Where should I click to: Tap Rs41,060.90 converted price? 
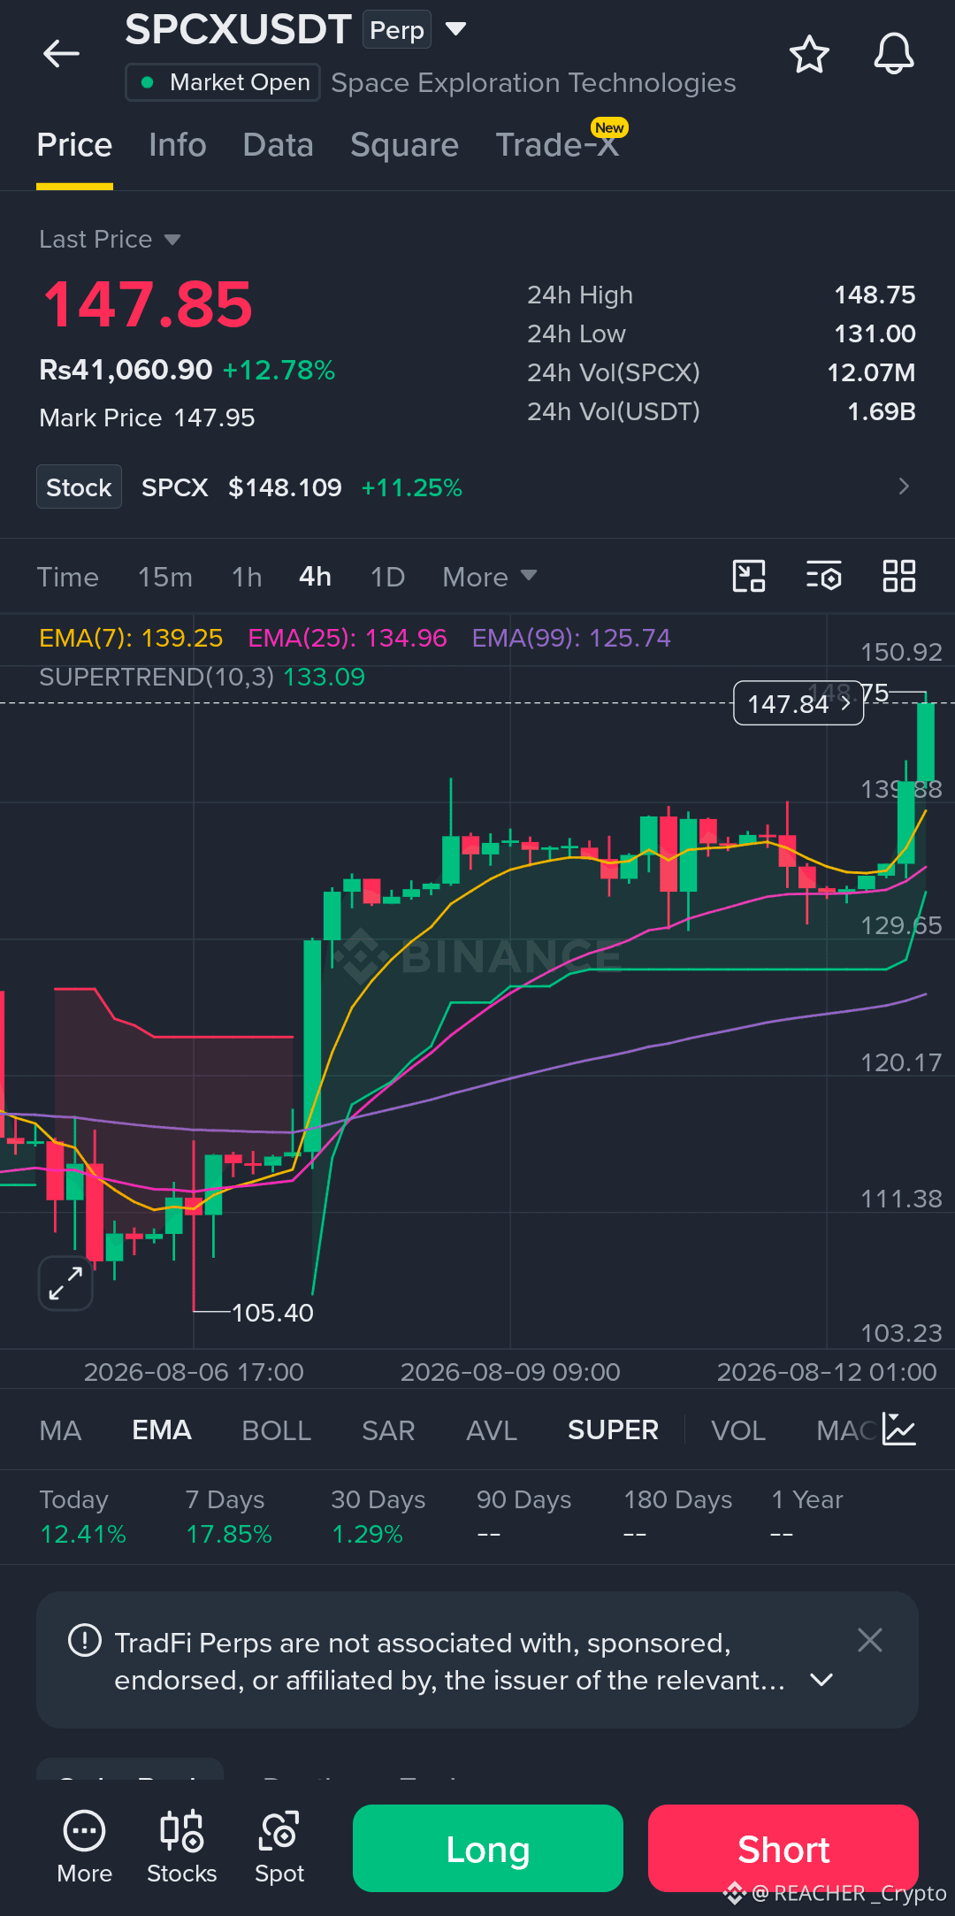point(126,370)
